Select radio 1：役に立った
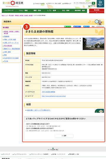Screen dimensions: 106x159 tap(26, 126)
